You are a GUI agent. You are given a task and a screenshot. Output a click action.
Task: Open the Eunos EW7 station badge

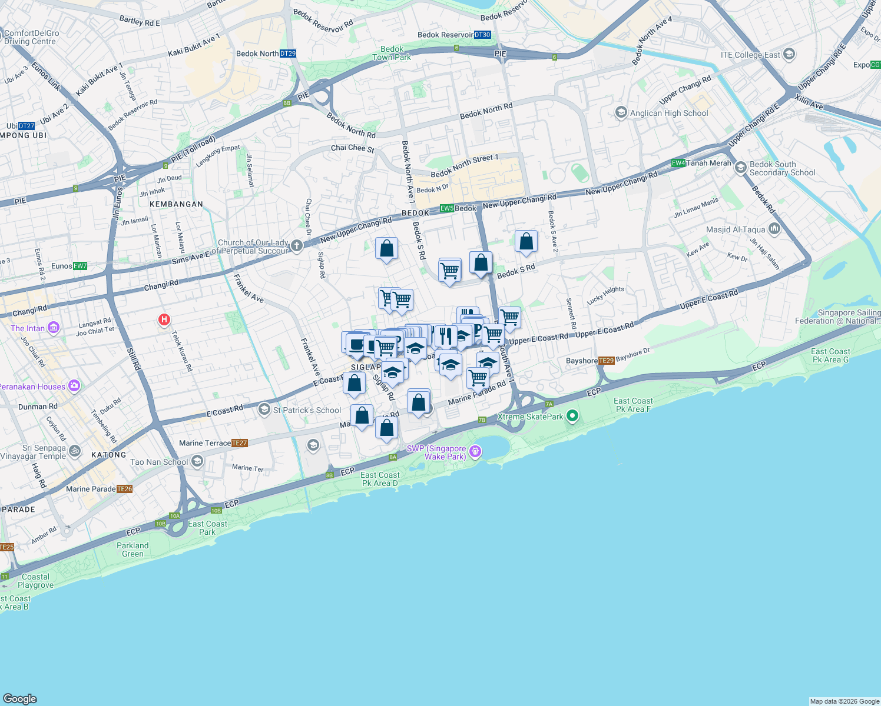click(x=80, y=266)
